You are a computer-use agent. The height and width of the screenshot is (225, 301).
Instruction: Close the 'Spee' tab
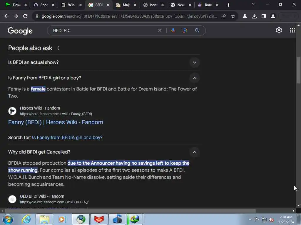53,5
